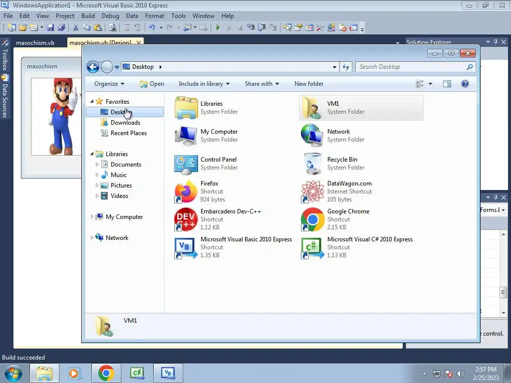Click the Cut scissors toolbar icon
This screenshot has width=511, height=383.
[76, 28]
